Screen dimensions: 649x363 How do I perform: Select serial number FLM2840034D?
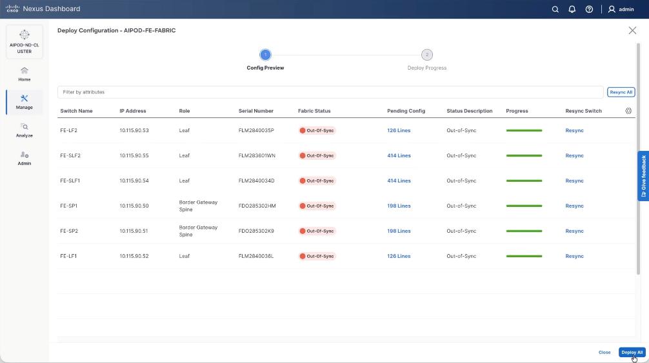click(256, 181)
